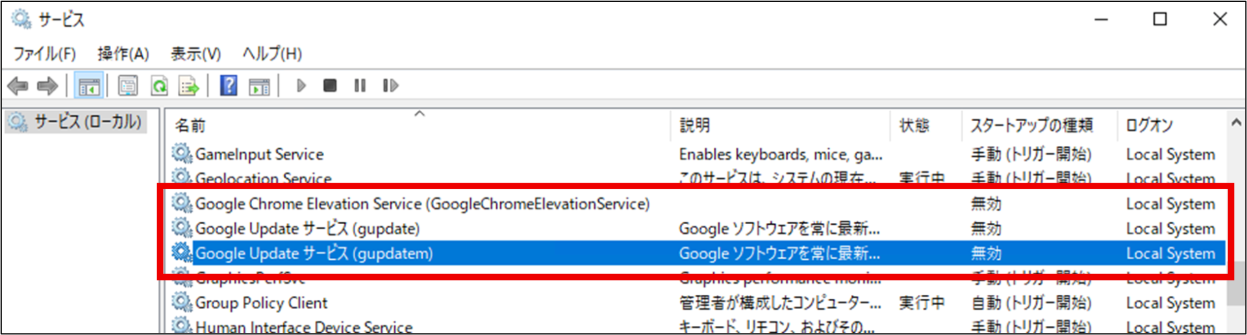Screen dimensions: 1247x335
Task: Open the Properties toolbar icon
Action: click(x=128, y=86)
